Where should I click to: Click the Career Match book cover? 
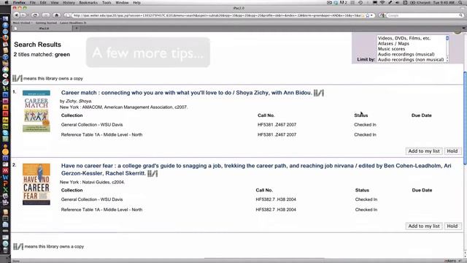pos(36,111)
